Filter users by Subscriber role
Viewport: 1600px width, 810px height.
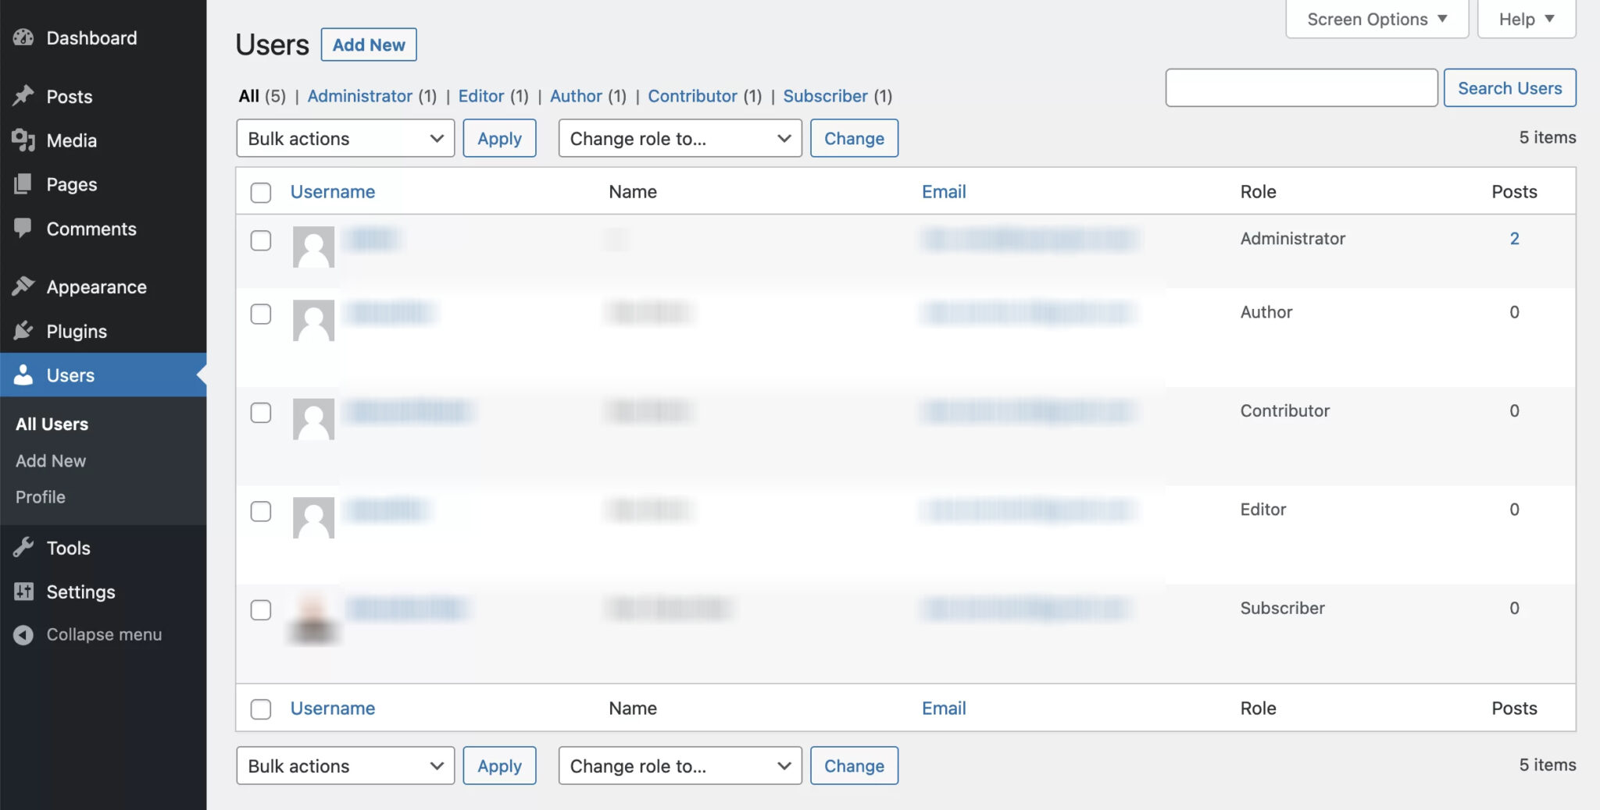coord(825,96)
